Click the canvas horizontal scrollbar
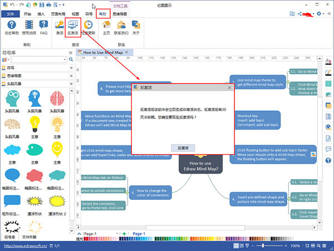The height and width of the screenshot is (251, 334). (x=196, y=228)
